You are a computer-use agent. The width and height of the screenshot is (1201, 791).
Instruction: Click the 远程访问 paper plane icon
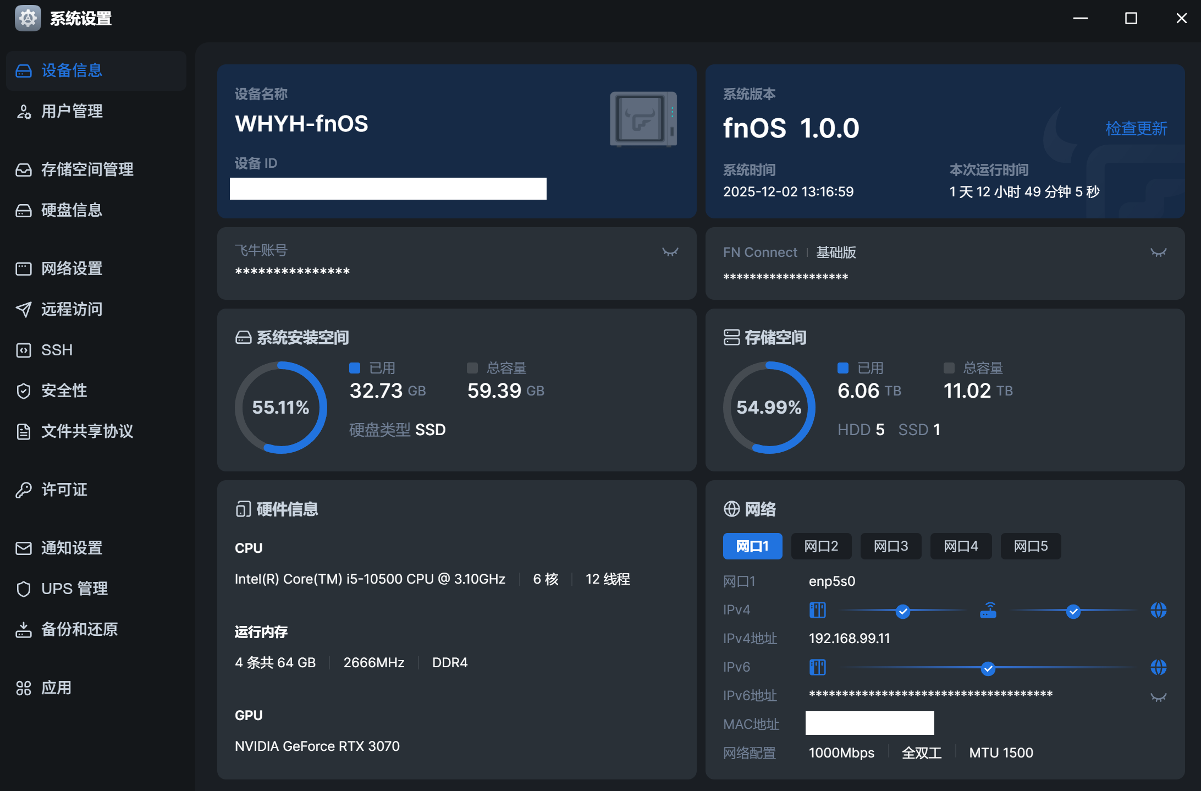24,309
